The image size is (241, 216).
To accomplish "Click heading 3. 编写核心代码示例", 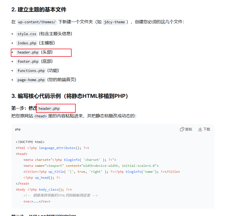I will (x=70, y=96).
